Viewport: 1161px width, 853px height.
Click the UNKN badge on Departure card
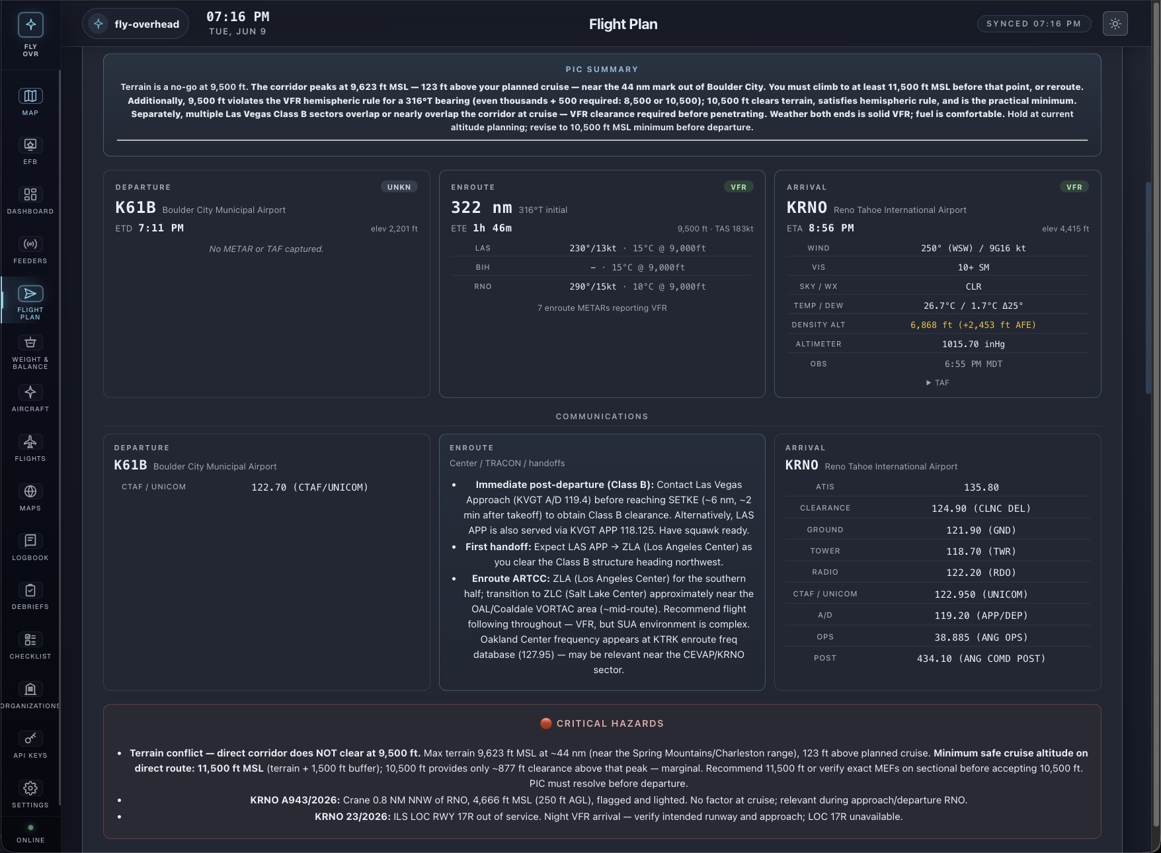coord(399,187)
